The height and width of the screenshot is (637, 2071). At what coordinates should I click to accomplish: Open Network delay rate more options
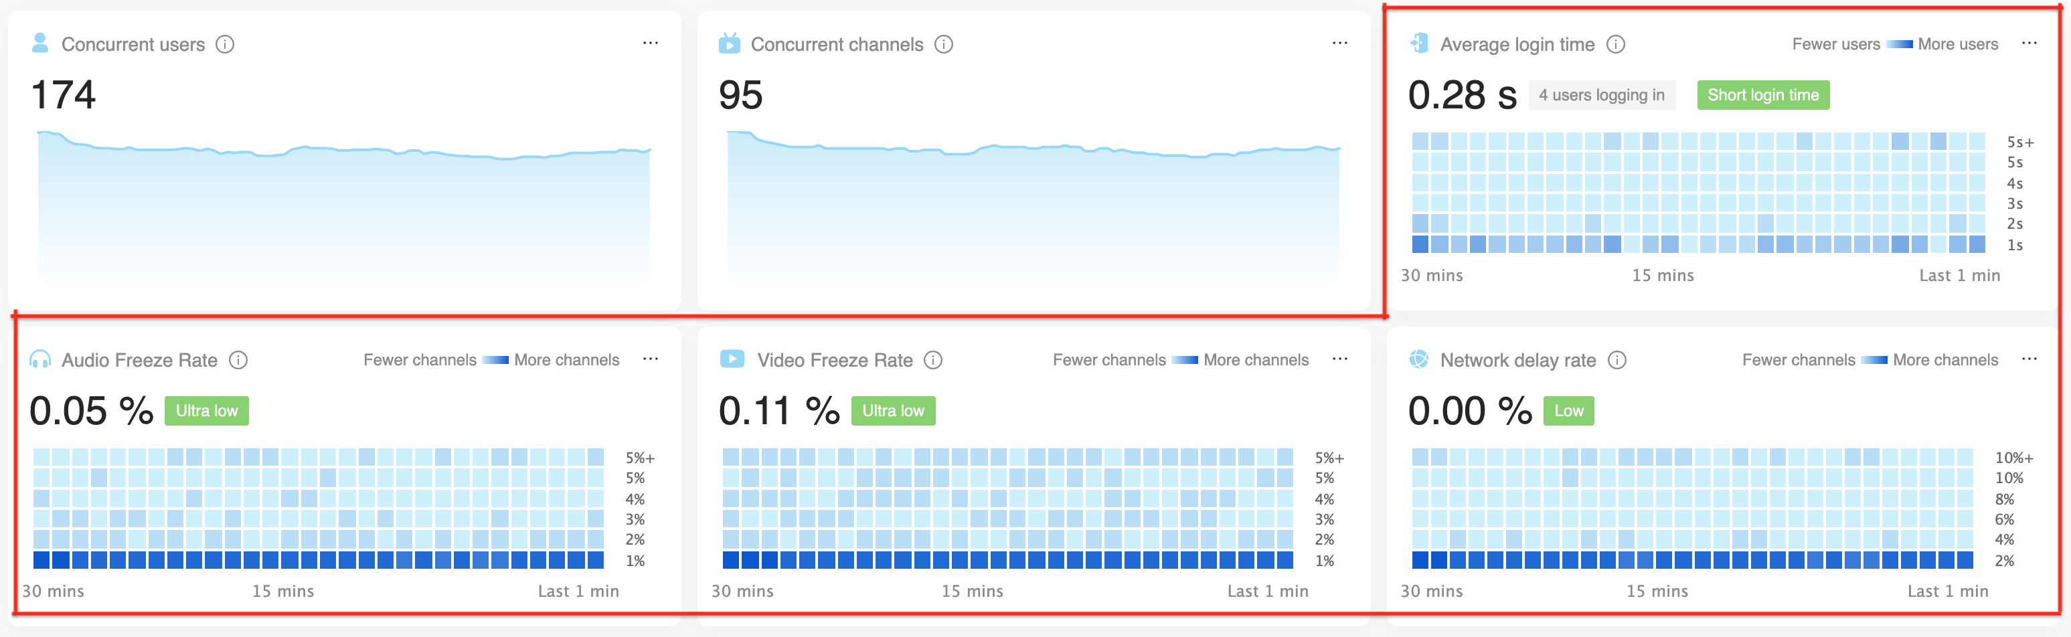(x=2028, y=358)
